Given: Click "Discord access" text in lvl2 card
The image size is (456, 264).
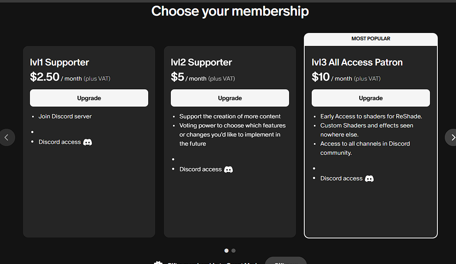Looking at the screenshot, I should tap(200, 169).
